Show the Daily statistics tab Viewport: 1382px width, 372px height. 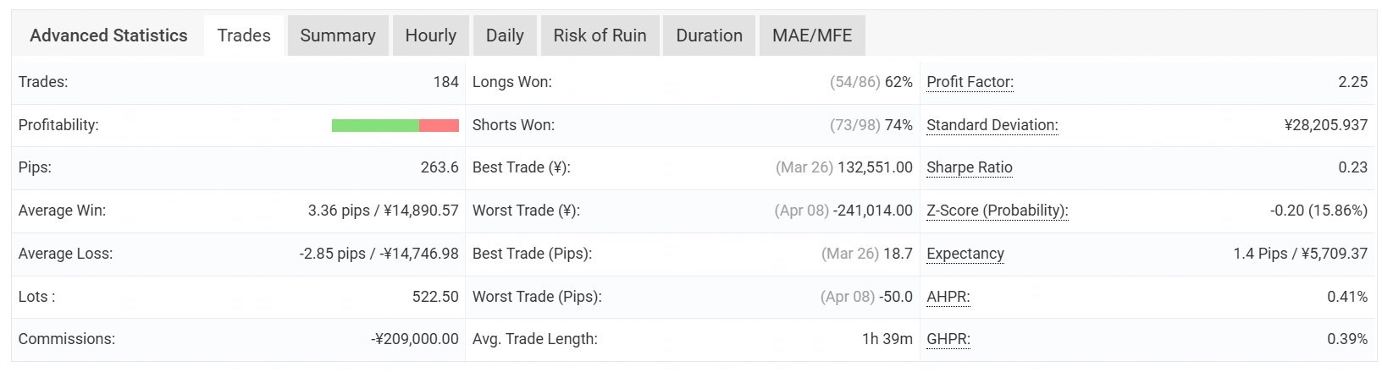pyautogui.click(x=505, y=36)
